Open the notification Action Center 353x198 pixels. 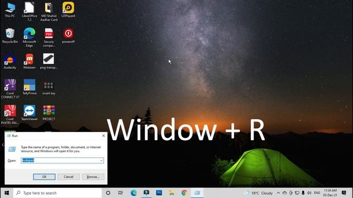(x=344, y=193)
